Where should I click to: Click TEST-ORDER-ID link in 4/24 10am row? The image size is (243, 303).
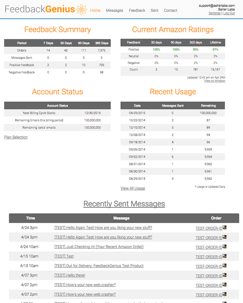coord(209,247)
